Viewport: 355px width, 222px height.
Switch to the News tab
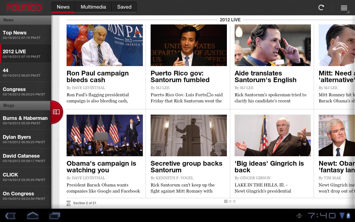(x=63, y=7)
